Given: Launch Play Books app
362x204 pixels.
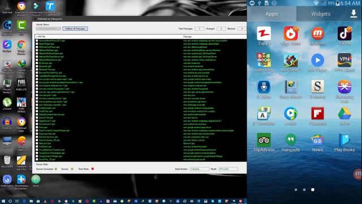Looking at the screenshot, I should 344,140.
